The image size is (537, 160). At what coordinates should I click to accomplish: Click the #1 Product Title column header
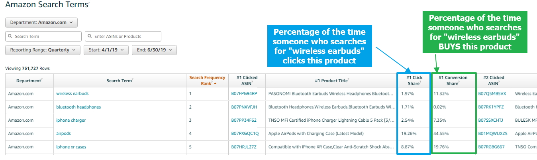(x=331, y=81)
